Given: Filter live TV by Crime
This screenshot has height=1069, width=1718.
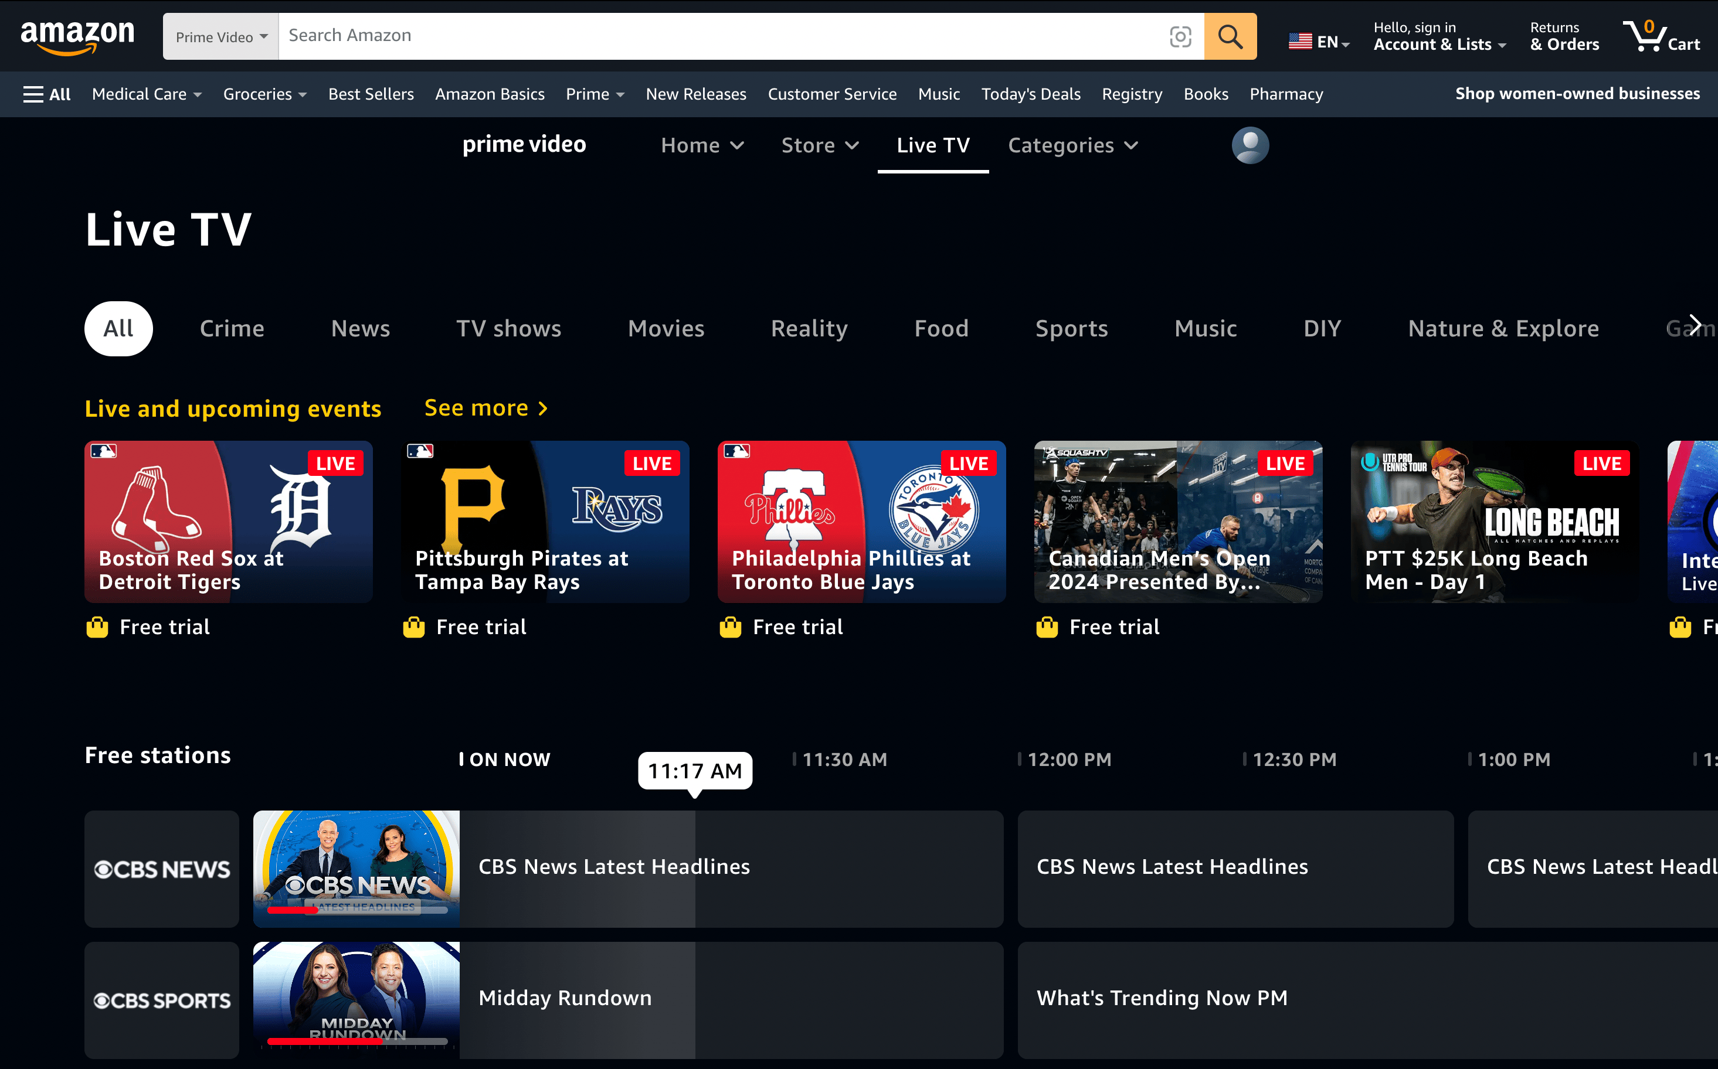Looking at the screenshot, I should [232, 329].
